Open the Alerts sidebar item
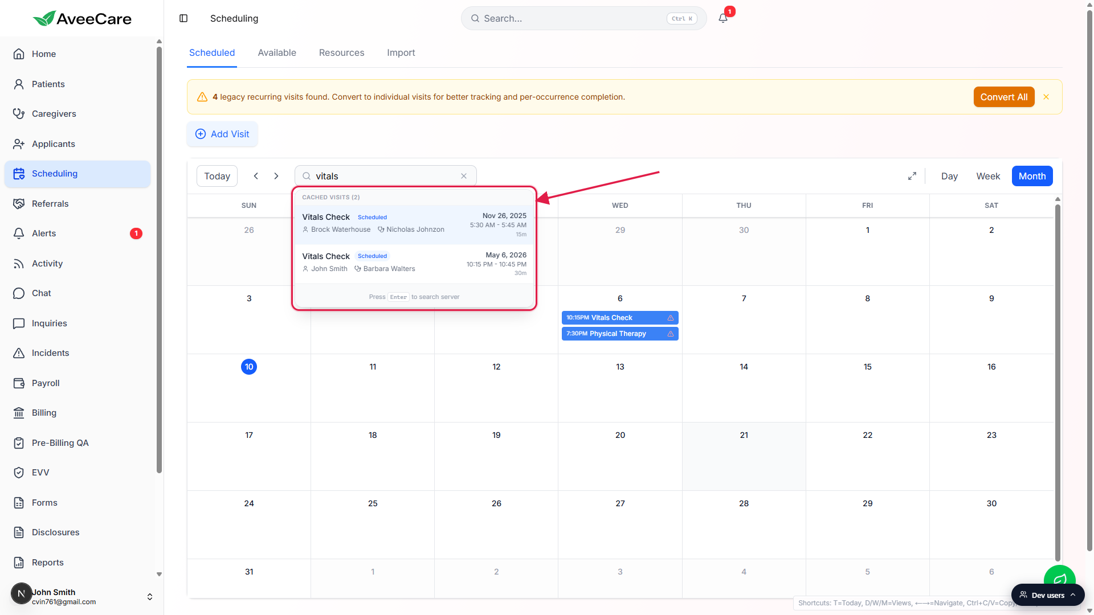 point(77,233)
